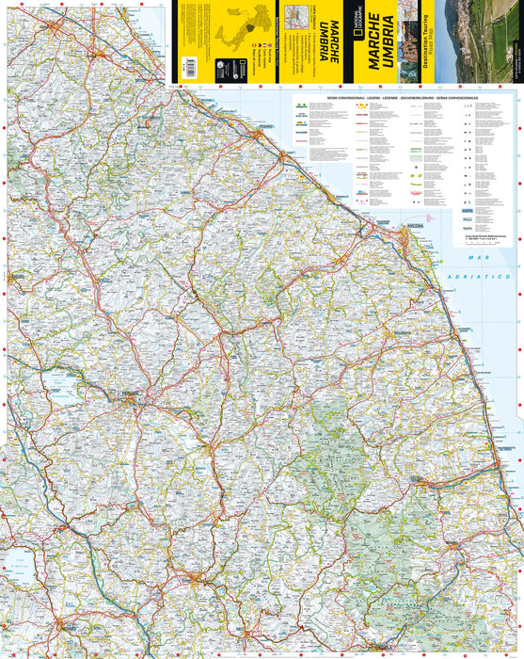Click the smaller MARCHE UMBRIA back cover title
The image size is (524, 659).
328,40
